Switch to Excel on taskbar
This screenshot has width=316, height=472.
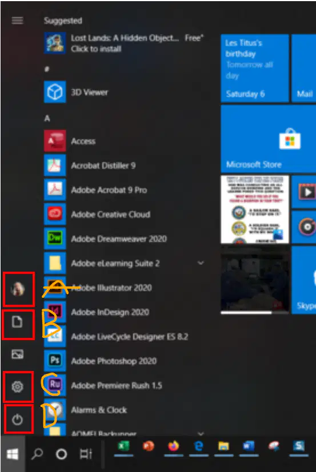(x=123, y=446)
